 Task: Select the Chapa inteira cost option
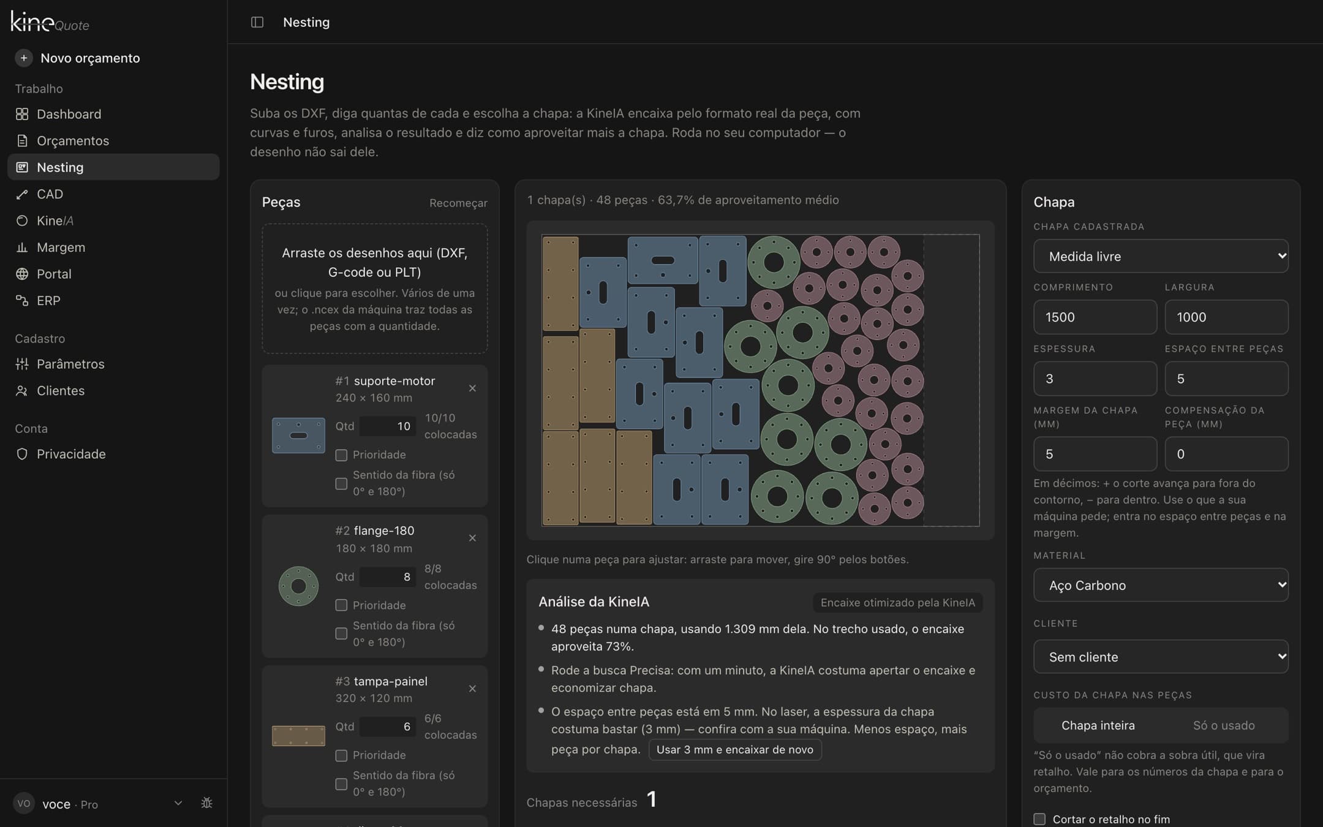(1098, 725)
